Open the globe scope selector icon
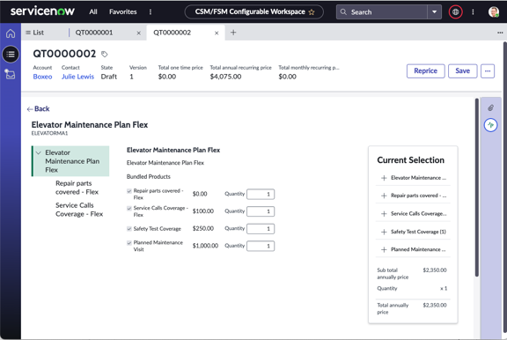The height and width of the screenshot is (340, 507). [x=455, y=12]
